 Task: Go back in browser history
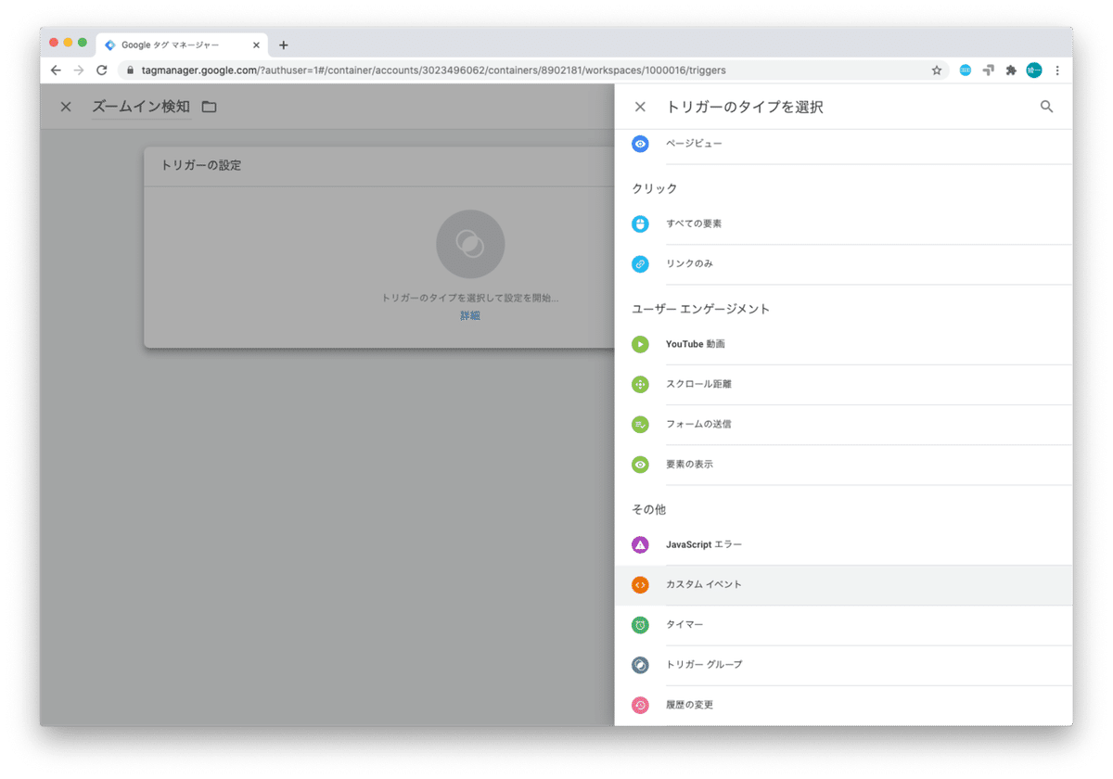(57, 70)
